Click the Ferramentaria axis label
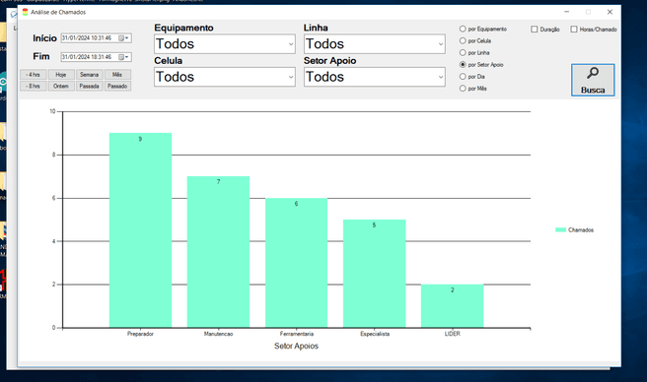Screen dimensions: 647x382 point(296,334)
